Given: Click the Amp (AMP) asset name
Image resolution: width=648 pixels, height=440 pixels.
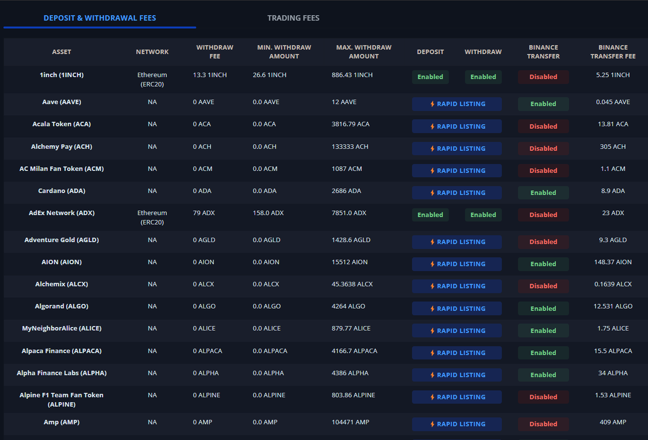Looking at the screenshot, I should click(x=62, y=422).
